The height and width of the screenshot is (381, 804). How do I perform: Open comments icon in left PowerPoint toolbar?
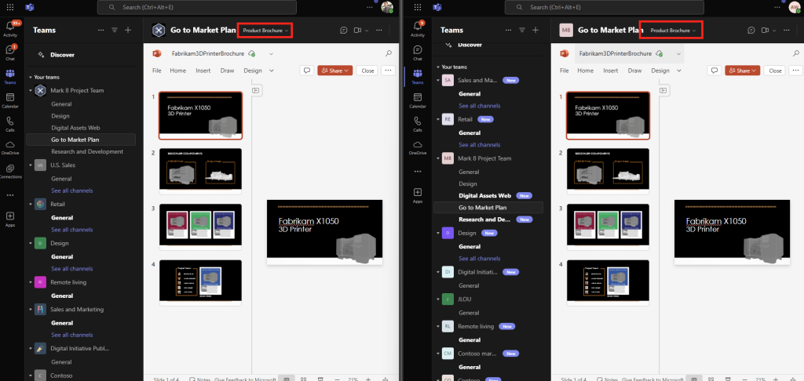307,71
